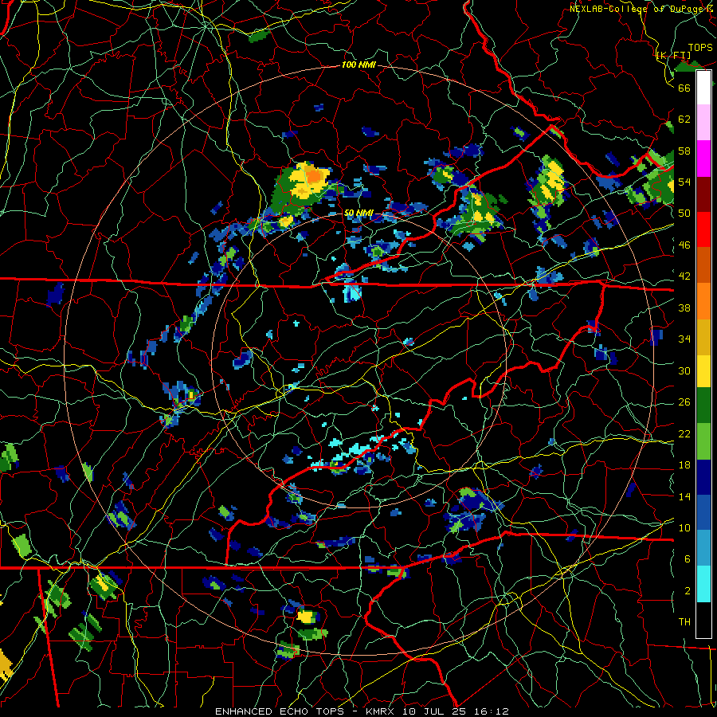Click the TH legend label

684,622
